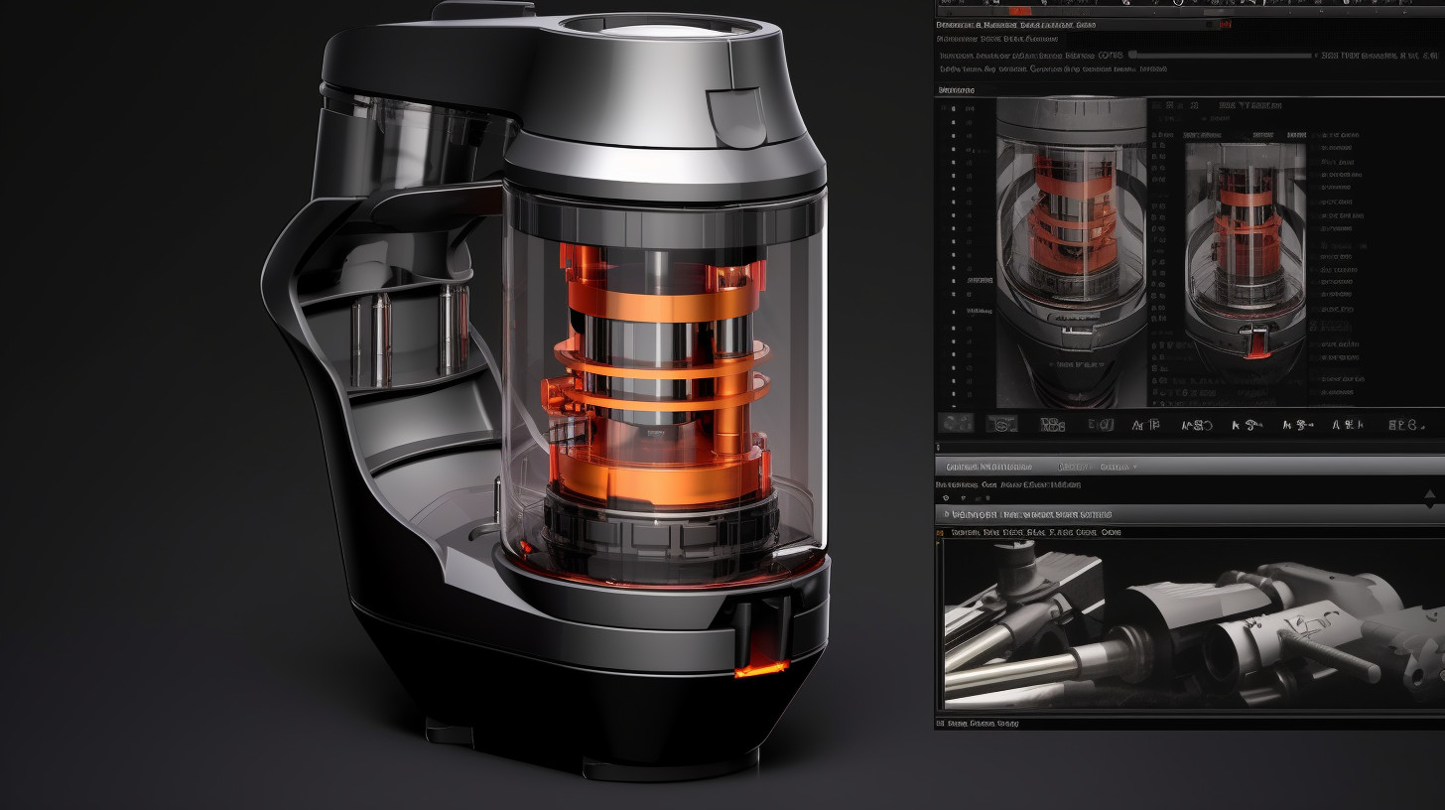Expand the gray section row using its disclosure triangle
Image resolution: width=1445 pixels, height=810 pixels.
pos(946,514)
